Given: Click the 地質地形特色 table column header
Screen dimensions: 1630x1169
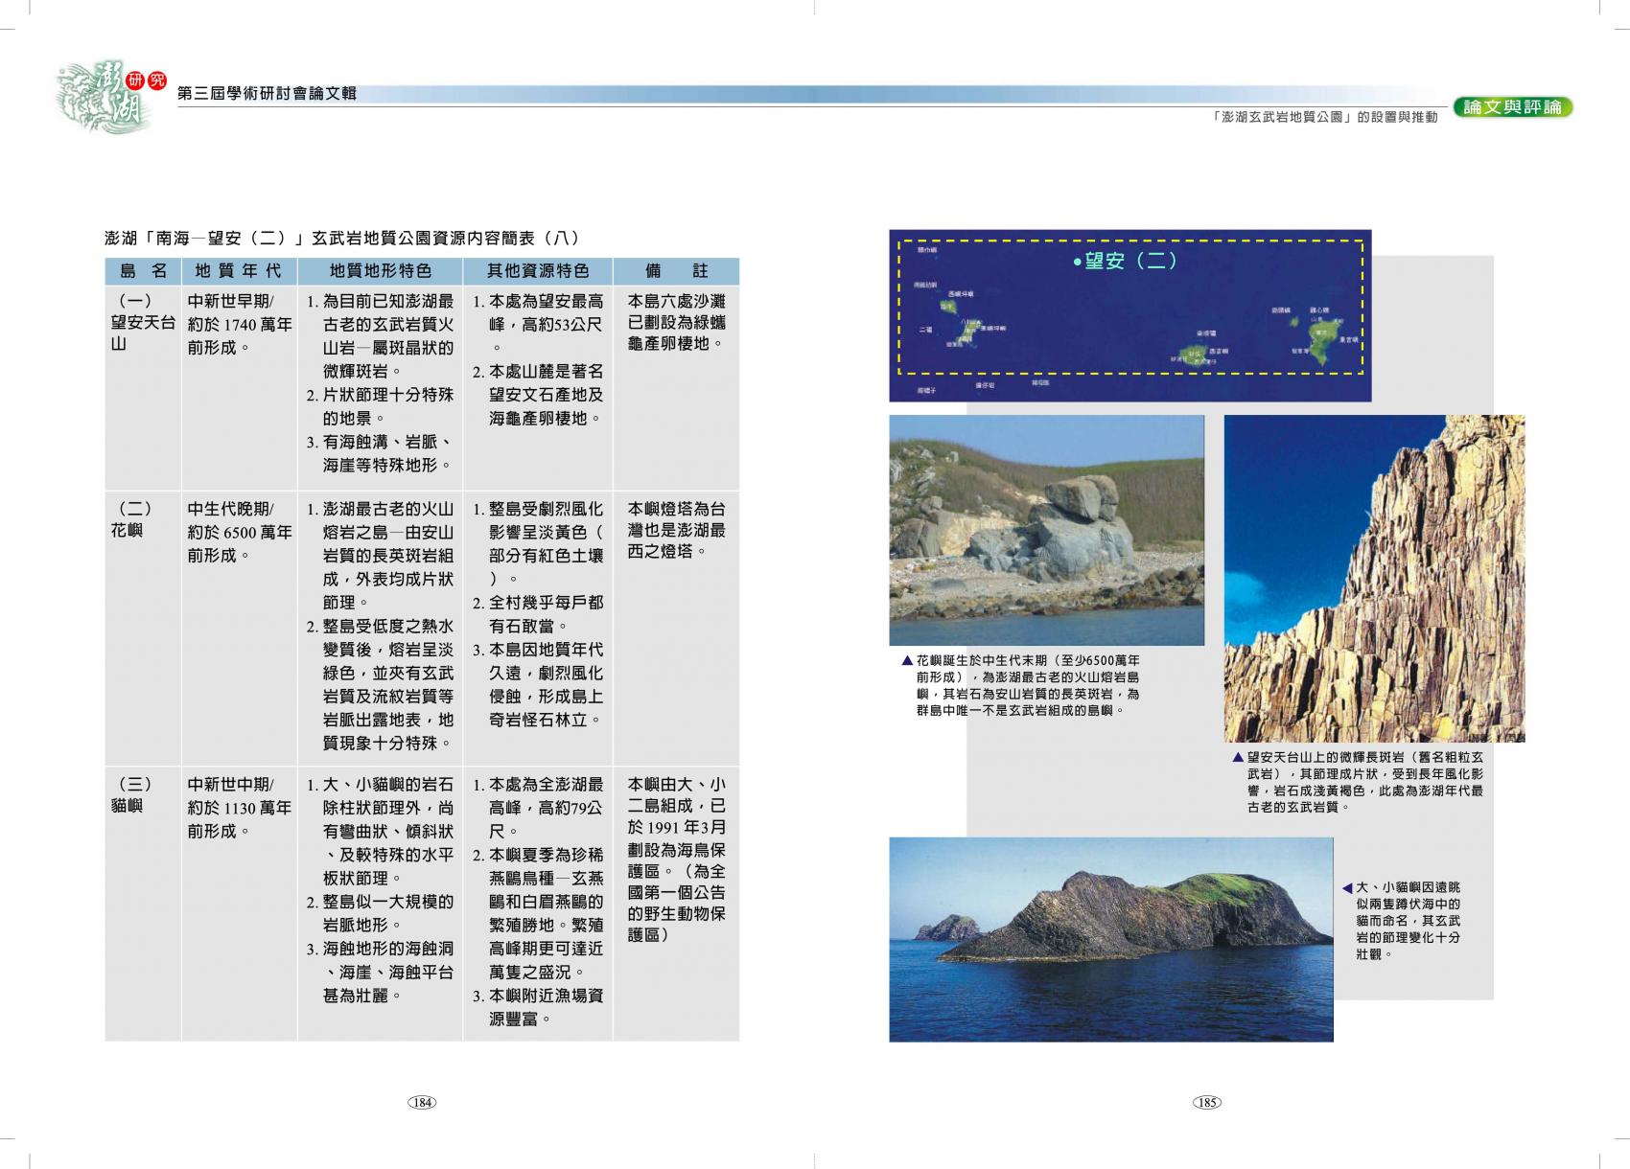Looking at the screenshot, I should 380,271.
